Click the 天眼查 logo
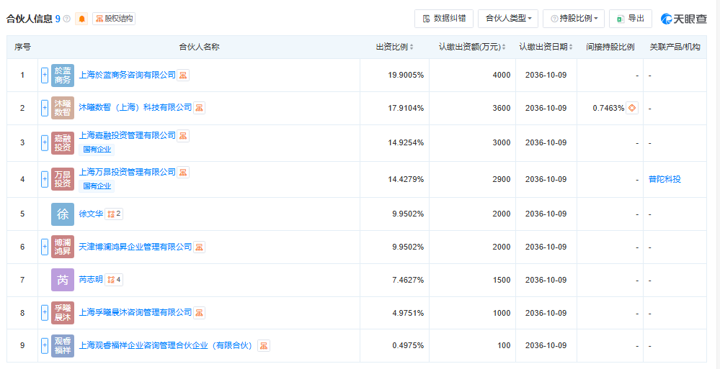The height and width of the screenshot is (369, 720). point(684,19)
